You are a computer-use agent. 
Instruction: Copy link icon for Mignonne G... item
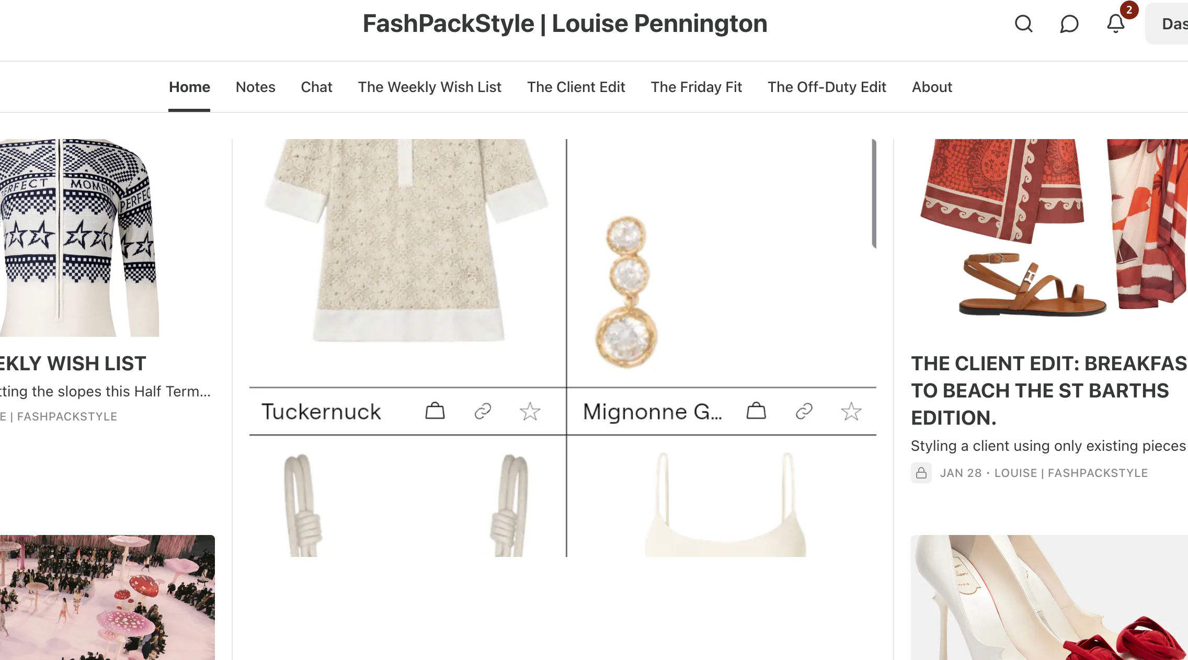(x=804, y=411)
